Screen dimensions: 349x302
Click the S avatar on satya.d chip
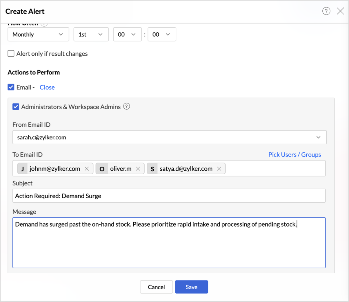[152, 169]
